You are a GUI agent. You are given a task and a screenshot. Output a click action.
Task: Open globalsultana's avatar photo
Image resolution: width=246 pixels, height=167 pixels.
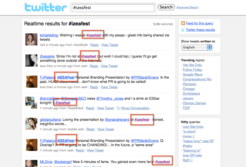click(31, 124)
